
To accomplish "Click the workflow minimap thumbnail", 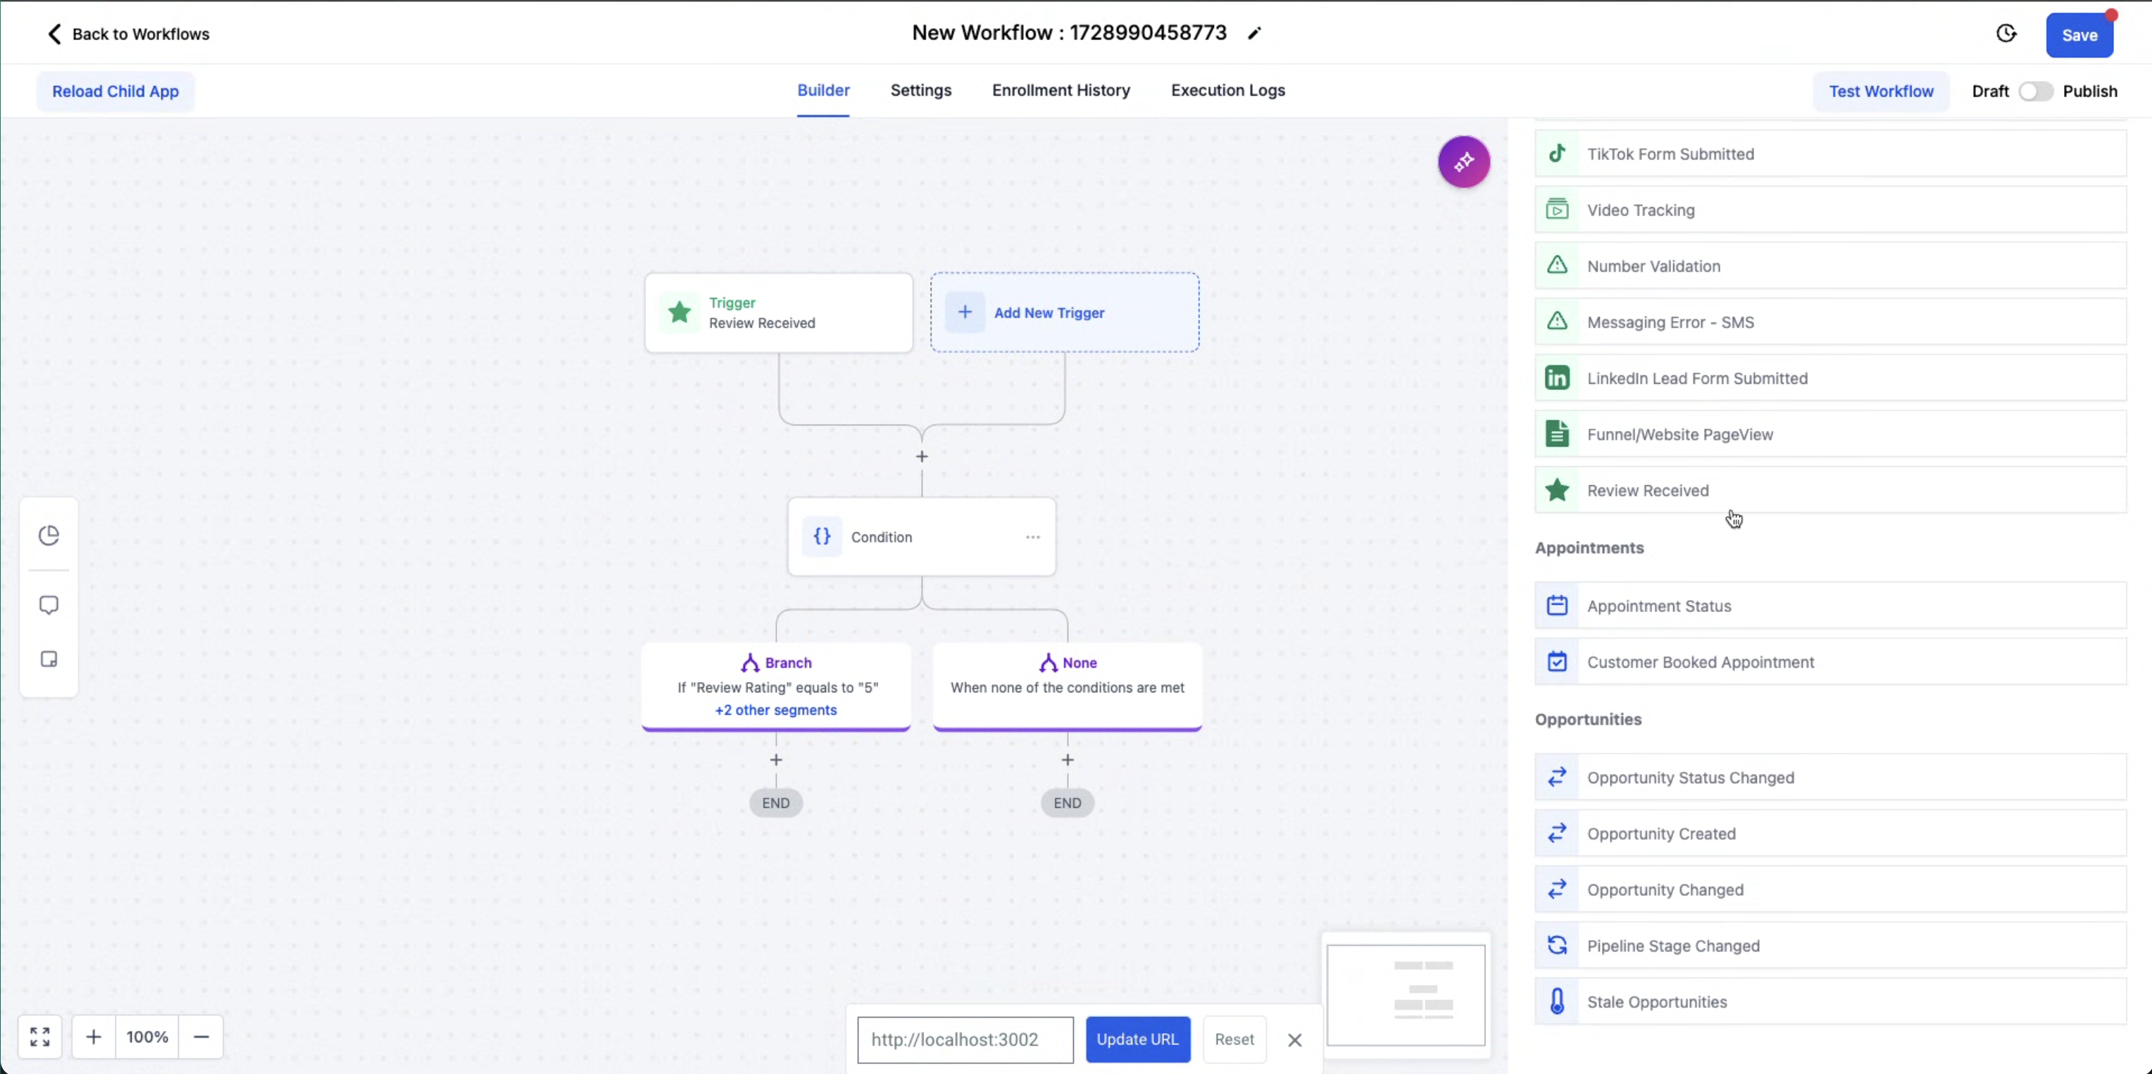I will pyautogui.click(x=1406, y=994).
